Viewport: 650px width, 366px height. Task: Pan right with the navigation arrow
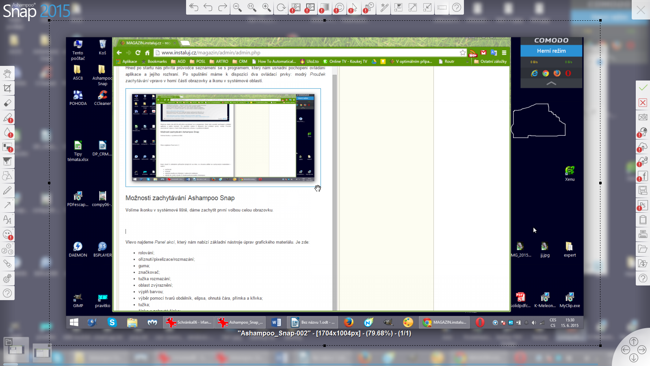[642, 350]
